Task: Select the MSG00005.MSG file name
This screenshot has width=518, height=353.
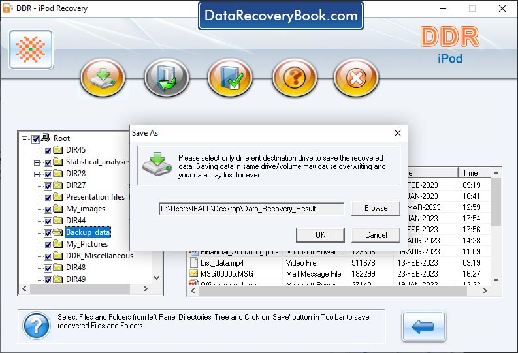Action: pos(227,274)
